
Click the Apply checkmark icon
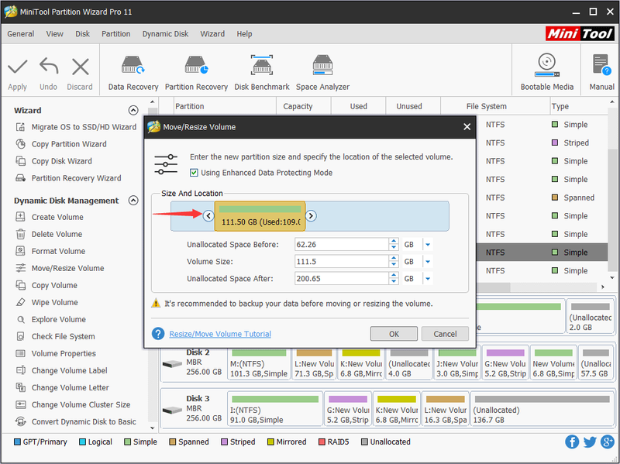click(x=17, y=67)
